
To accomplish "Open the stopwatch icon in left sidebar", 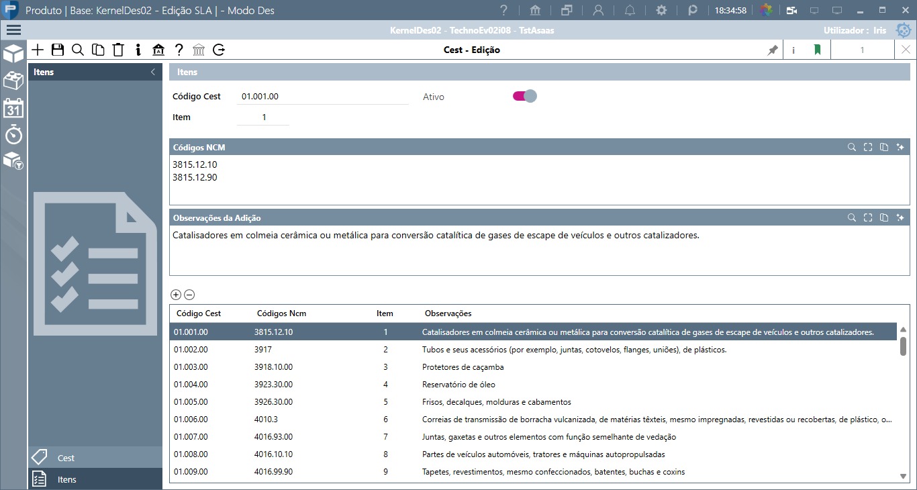I will (13, 134).
